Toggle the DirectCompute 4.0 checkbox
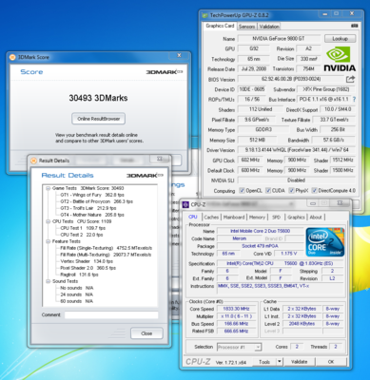Screen dimensions: 370x380 (x=314, y=191)
